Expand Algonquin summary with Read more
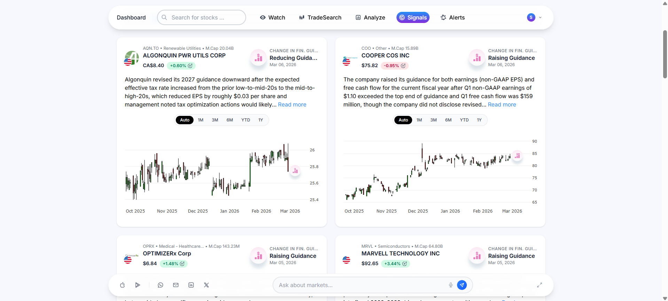Viewport: 668px width, 301px height. (x=292, y=105)
